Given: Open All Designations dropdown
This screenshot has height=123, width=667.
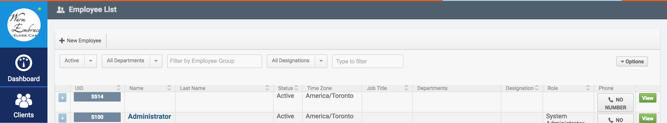Looking at the screenshot, I should point(321,61).
